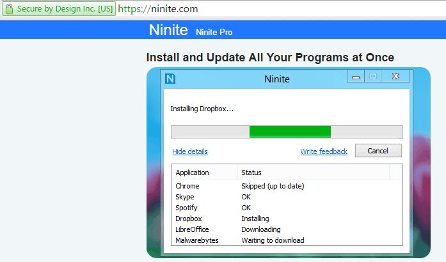446x262 pixels.
Task: Select the Spotify application row
Action: pyautogui.click(x=287, y=208)
